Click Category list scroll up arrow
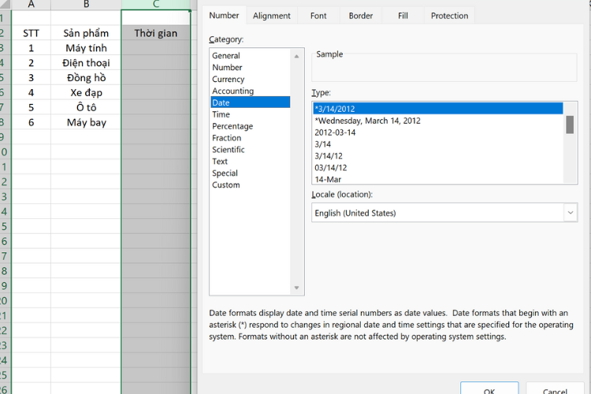This screenshot has width=591, height=394. click(296, 56)
